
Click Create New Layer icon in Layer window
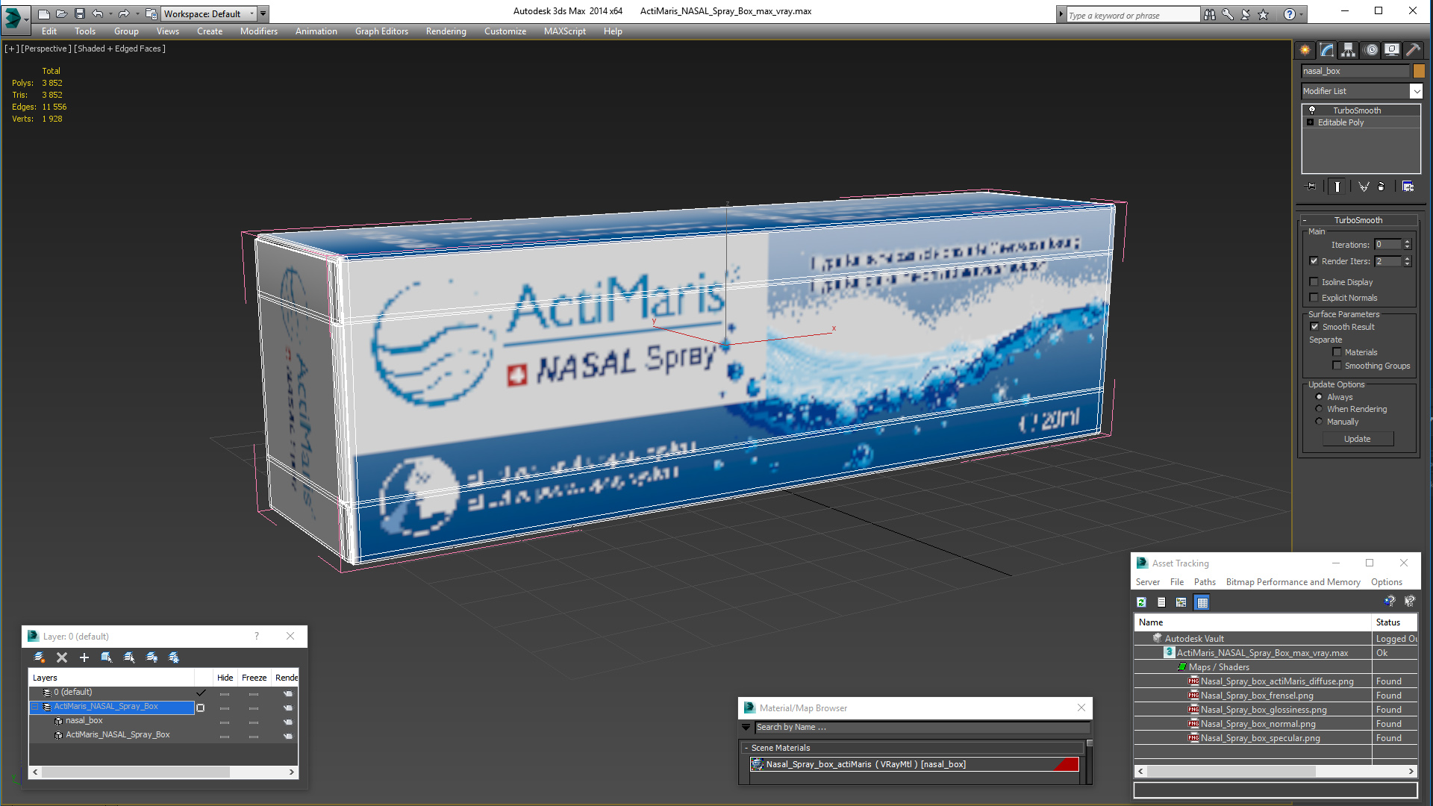tap(40, 657)
